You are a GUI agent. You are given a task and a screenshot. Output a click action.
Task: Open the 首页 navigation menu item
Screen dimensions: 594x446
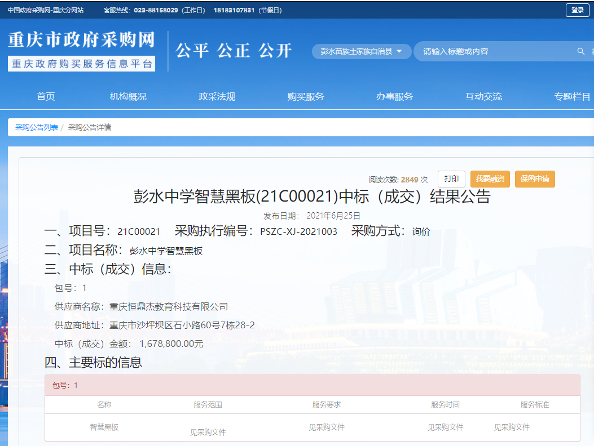click(x=46, y=96)
